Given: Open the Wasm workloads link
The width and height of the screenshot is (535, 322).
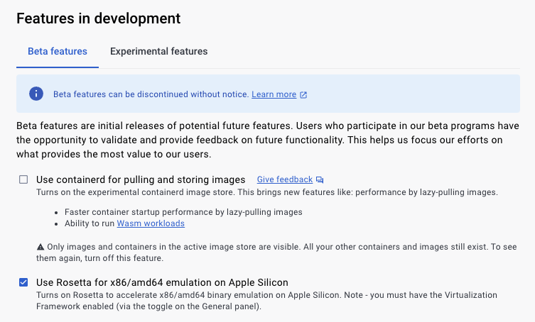Looking at the screenshot, I should [151, 223].
